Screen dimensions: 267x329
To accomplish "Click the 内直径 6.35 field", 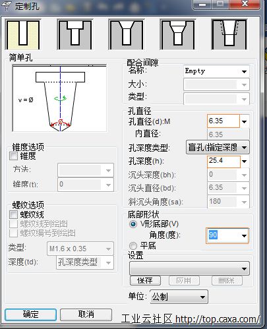I will [x=228, y=135].
